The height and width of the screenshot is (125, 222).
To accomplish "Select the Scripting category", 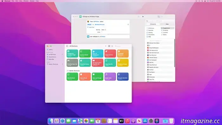I will coord(165,30).
